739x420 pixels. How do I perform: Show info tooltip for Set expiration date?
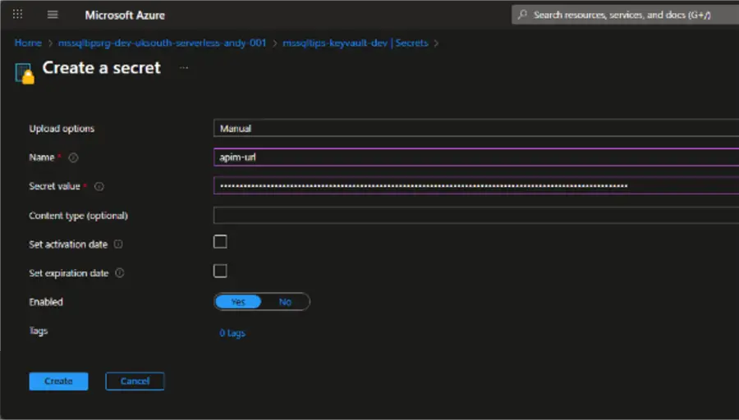120,273
